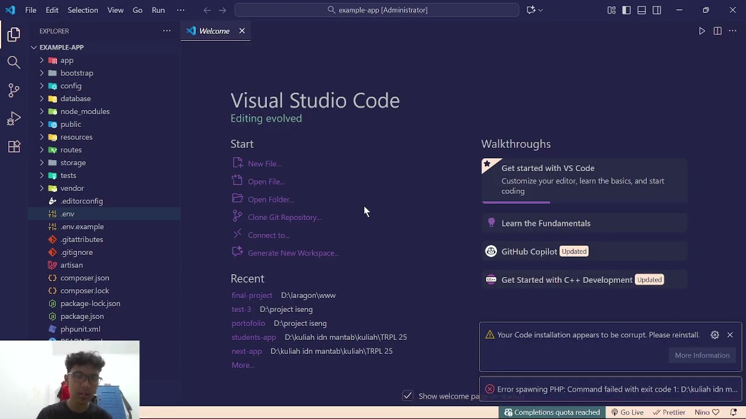Click the Split Editor icon

717,31
